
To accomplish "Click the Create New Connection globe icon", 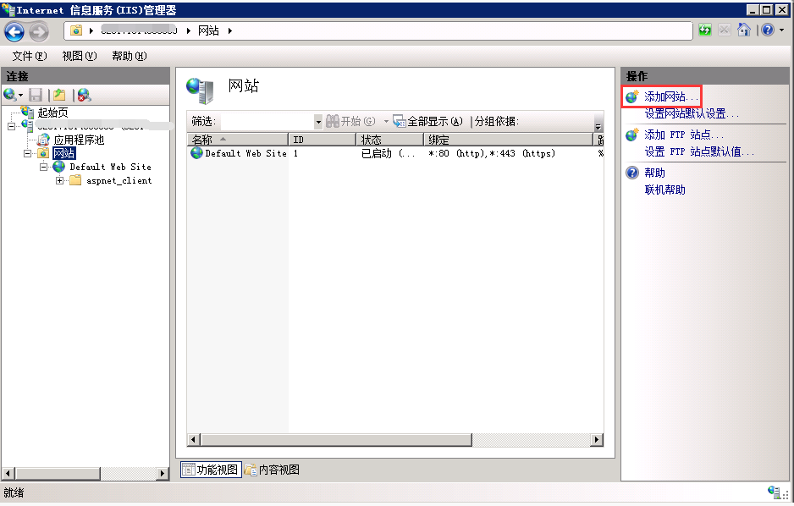I will point(10,95).
